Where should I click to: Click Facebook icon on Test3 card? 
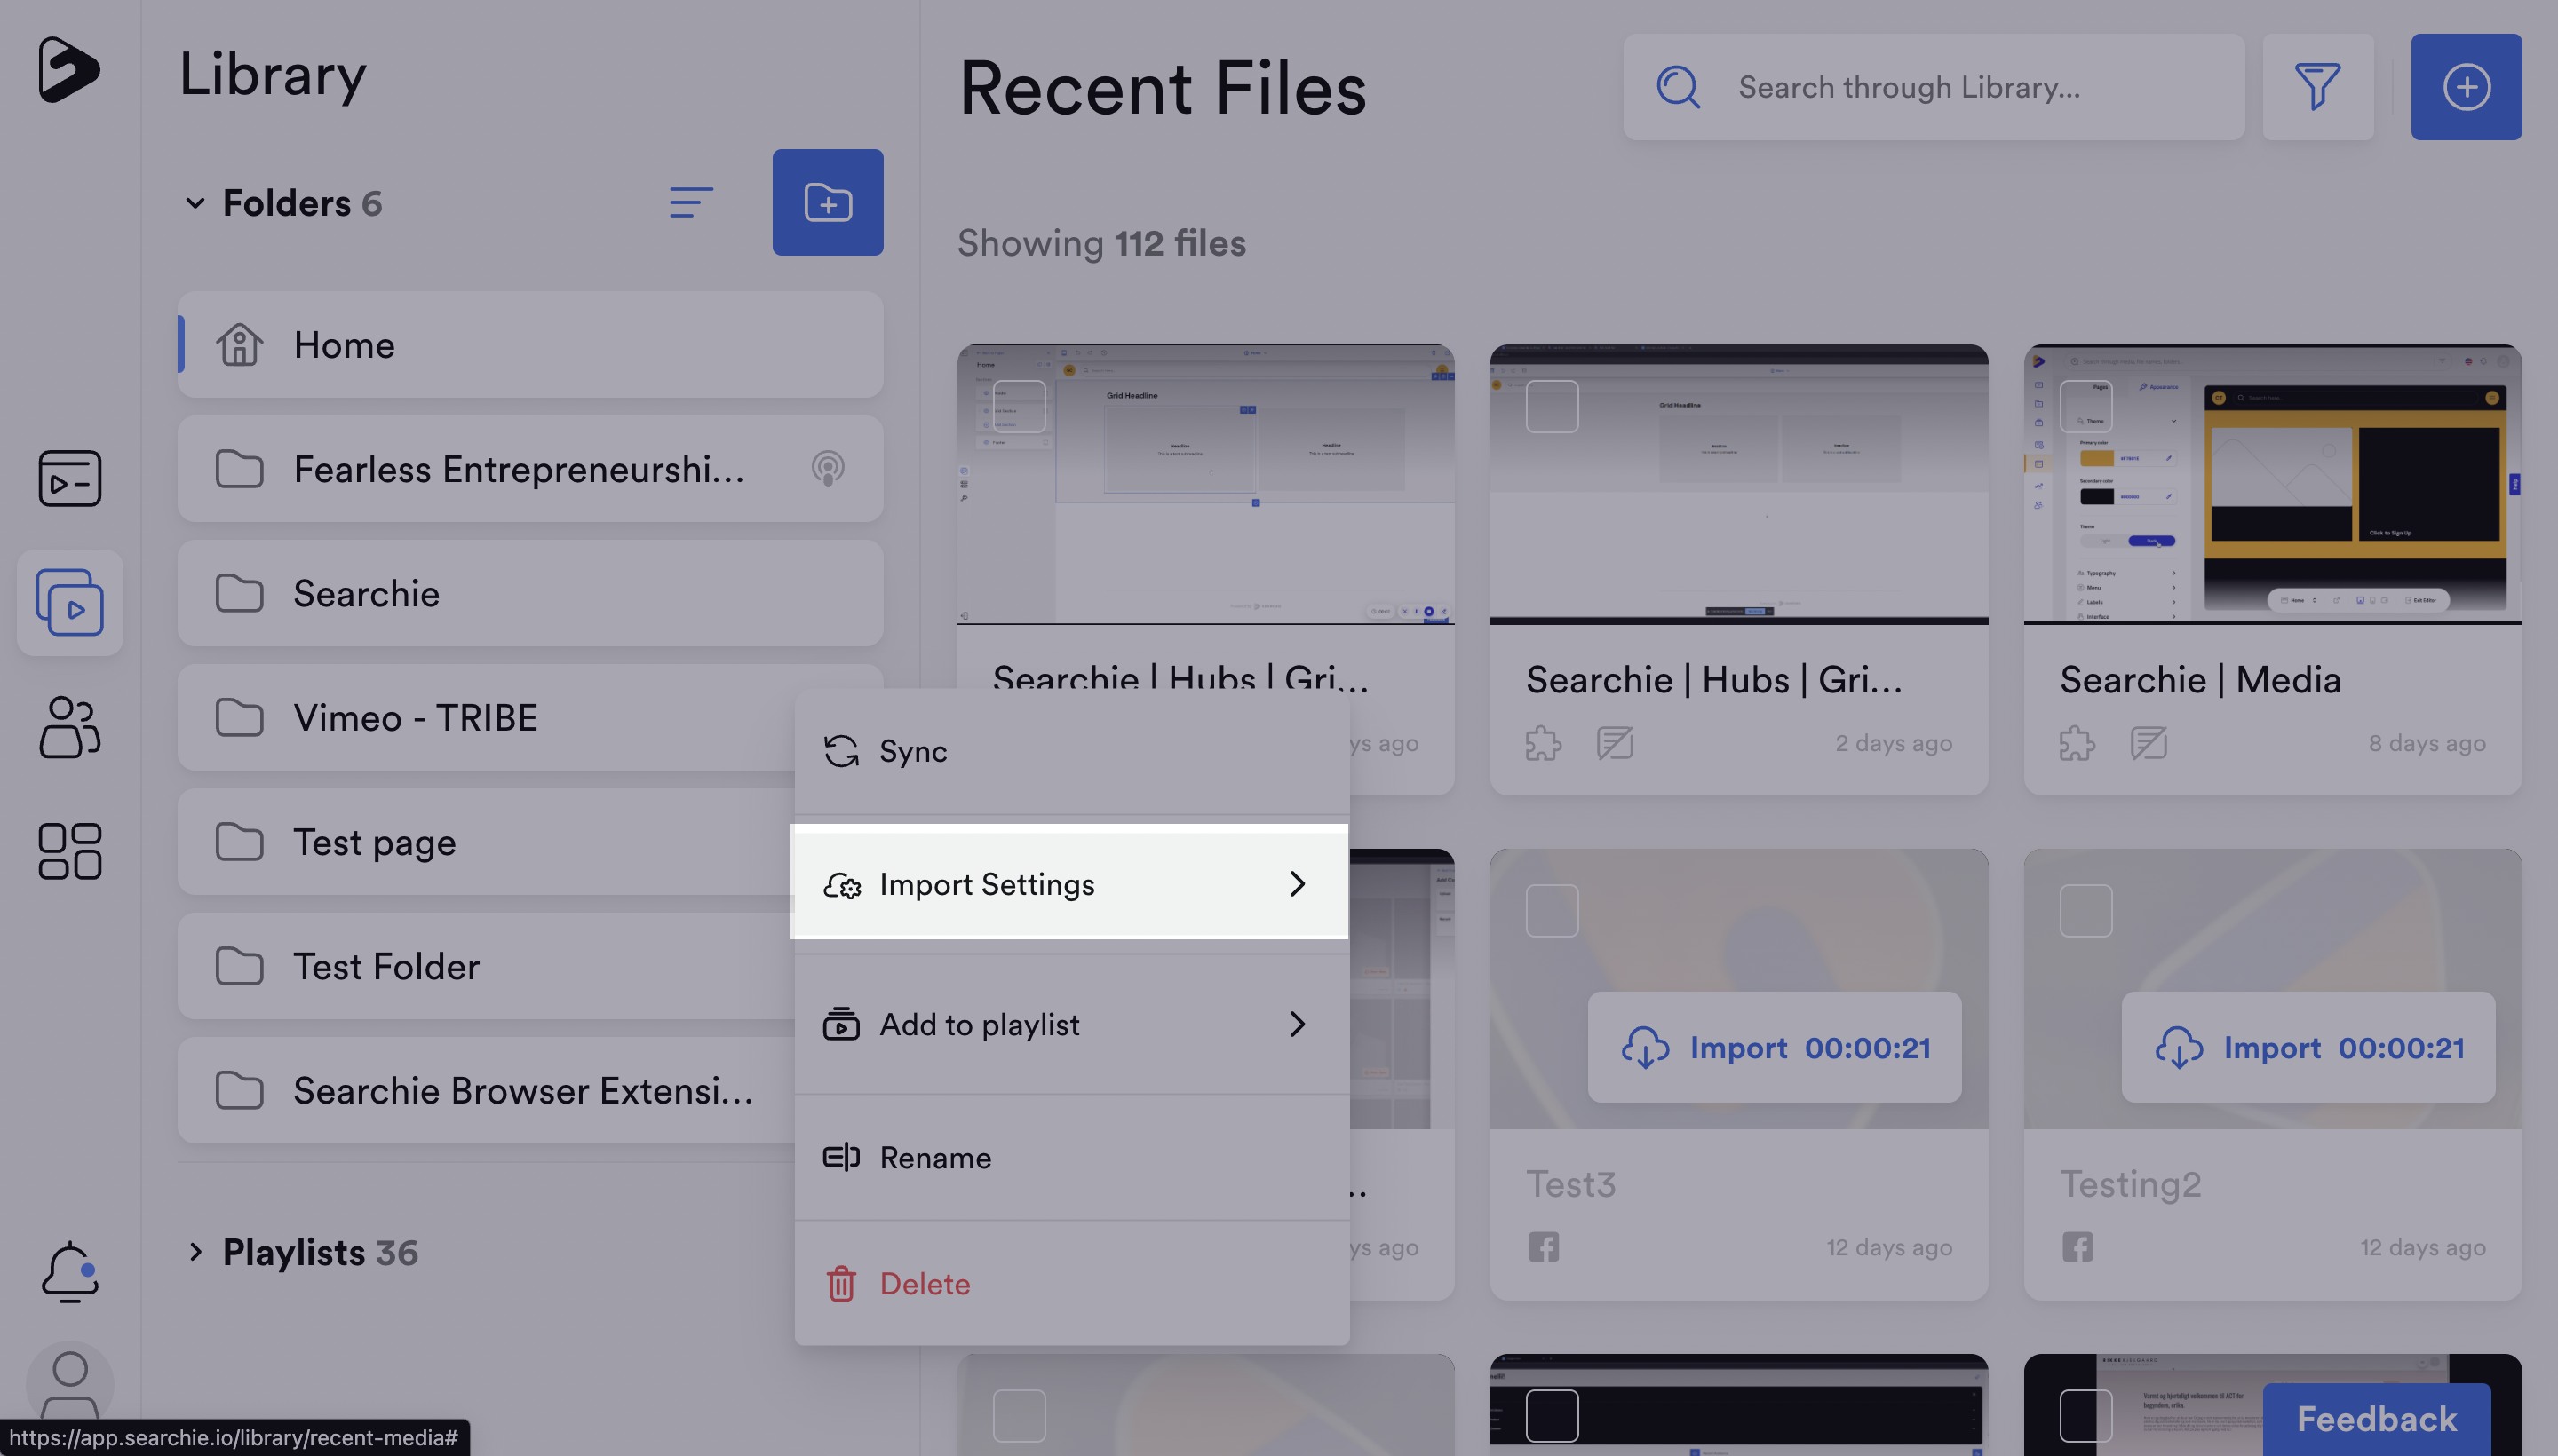(x=1543, y=1247)
